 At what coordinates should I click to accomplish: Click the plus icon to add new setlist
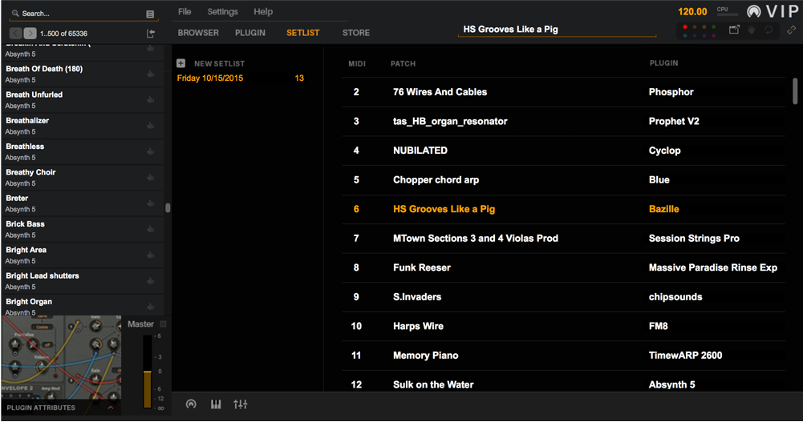tap(180, 63)
